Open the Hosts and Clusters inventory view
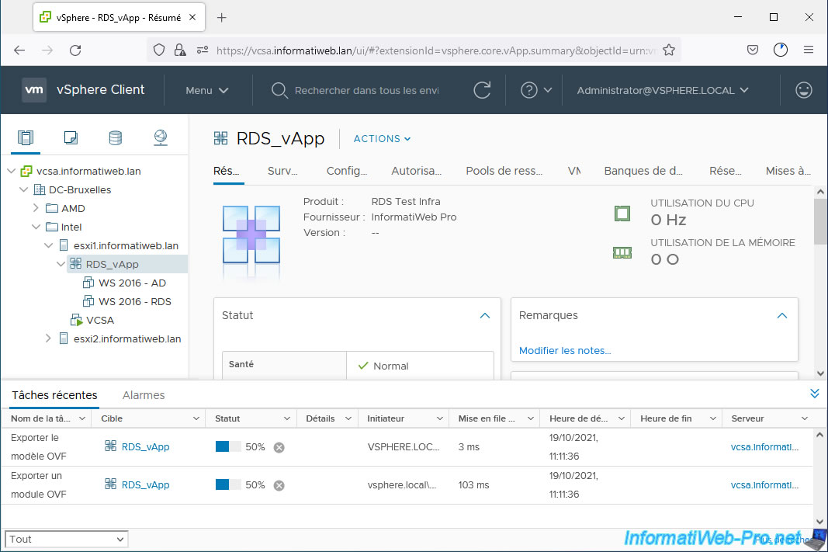Image resolution: width=828 pixels, height=552 pixels. point(26,138)
